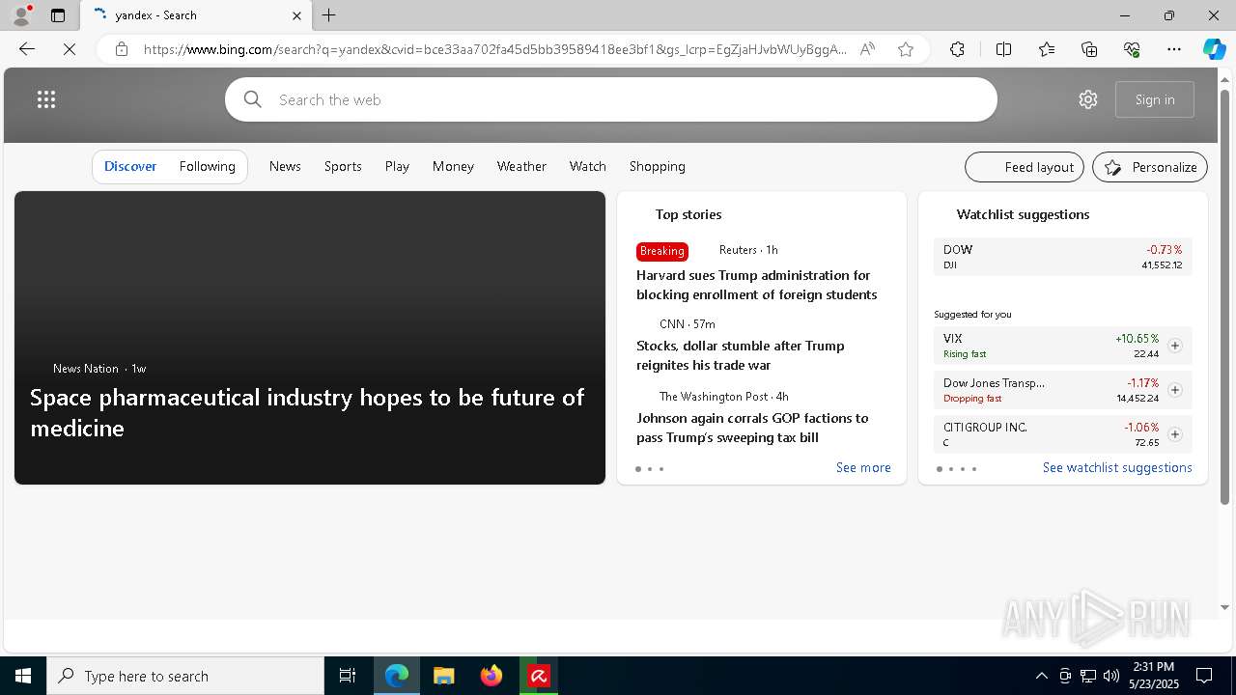Switch to the Following tab
The width and height of the screenshot is (1236, 695).
pos(207,166)
